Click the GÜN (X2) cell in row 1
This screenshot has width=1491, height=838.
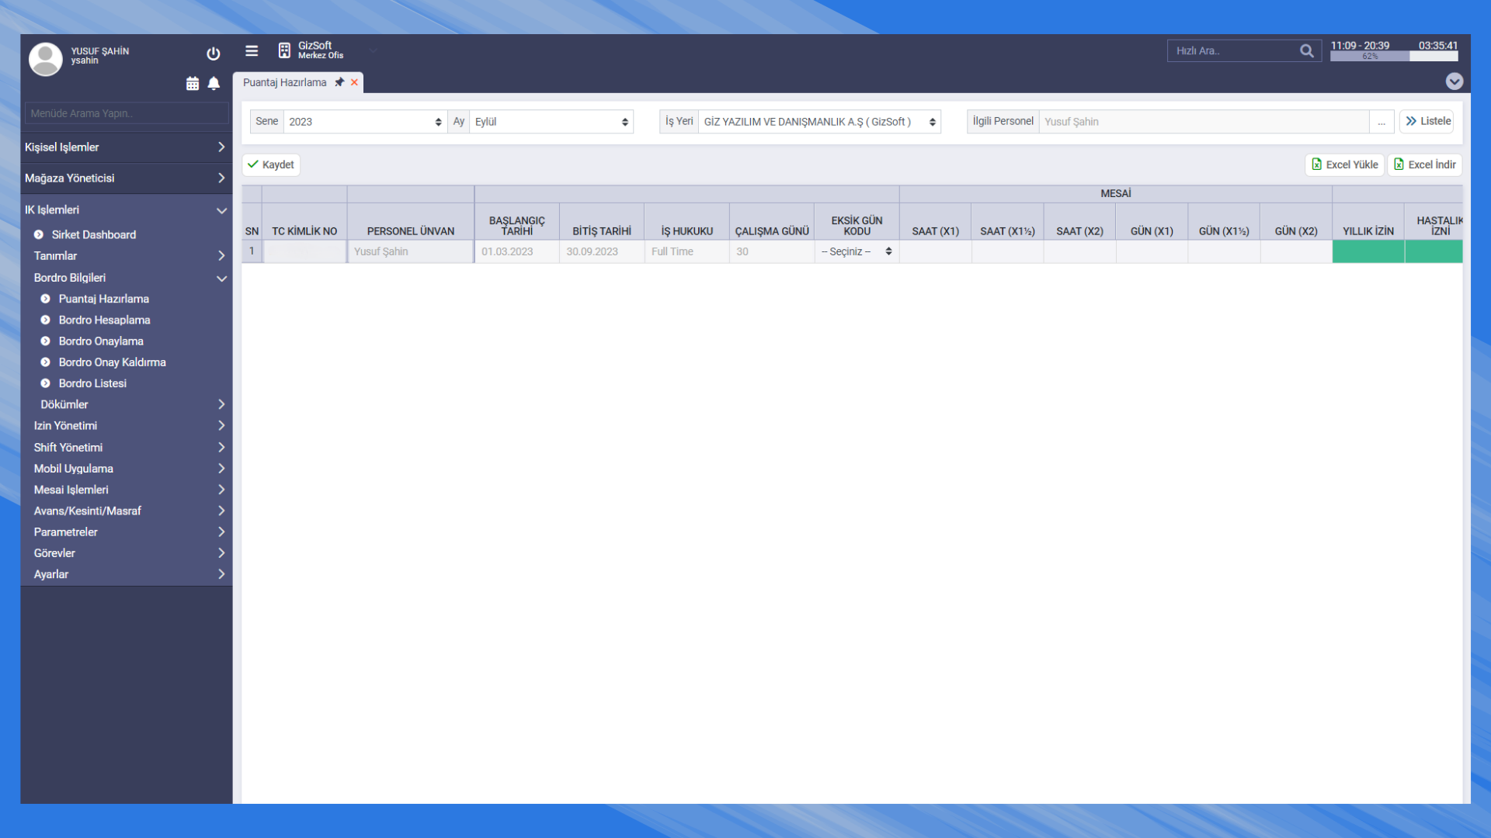tap(1296, 251)
